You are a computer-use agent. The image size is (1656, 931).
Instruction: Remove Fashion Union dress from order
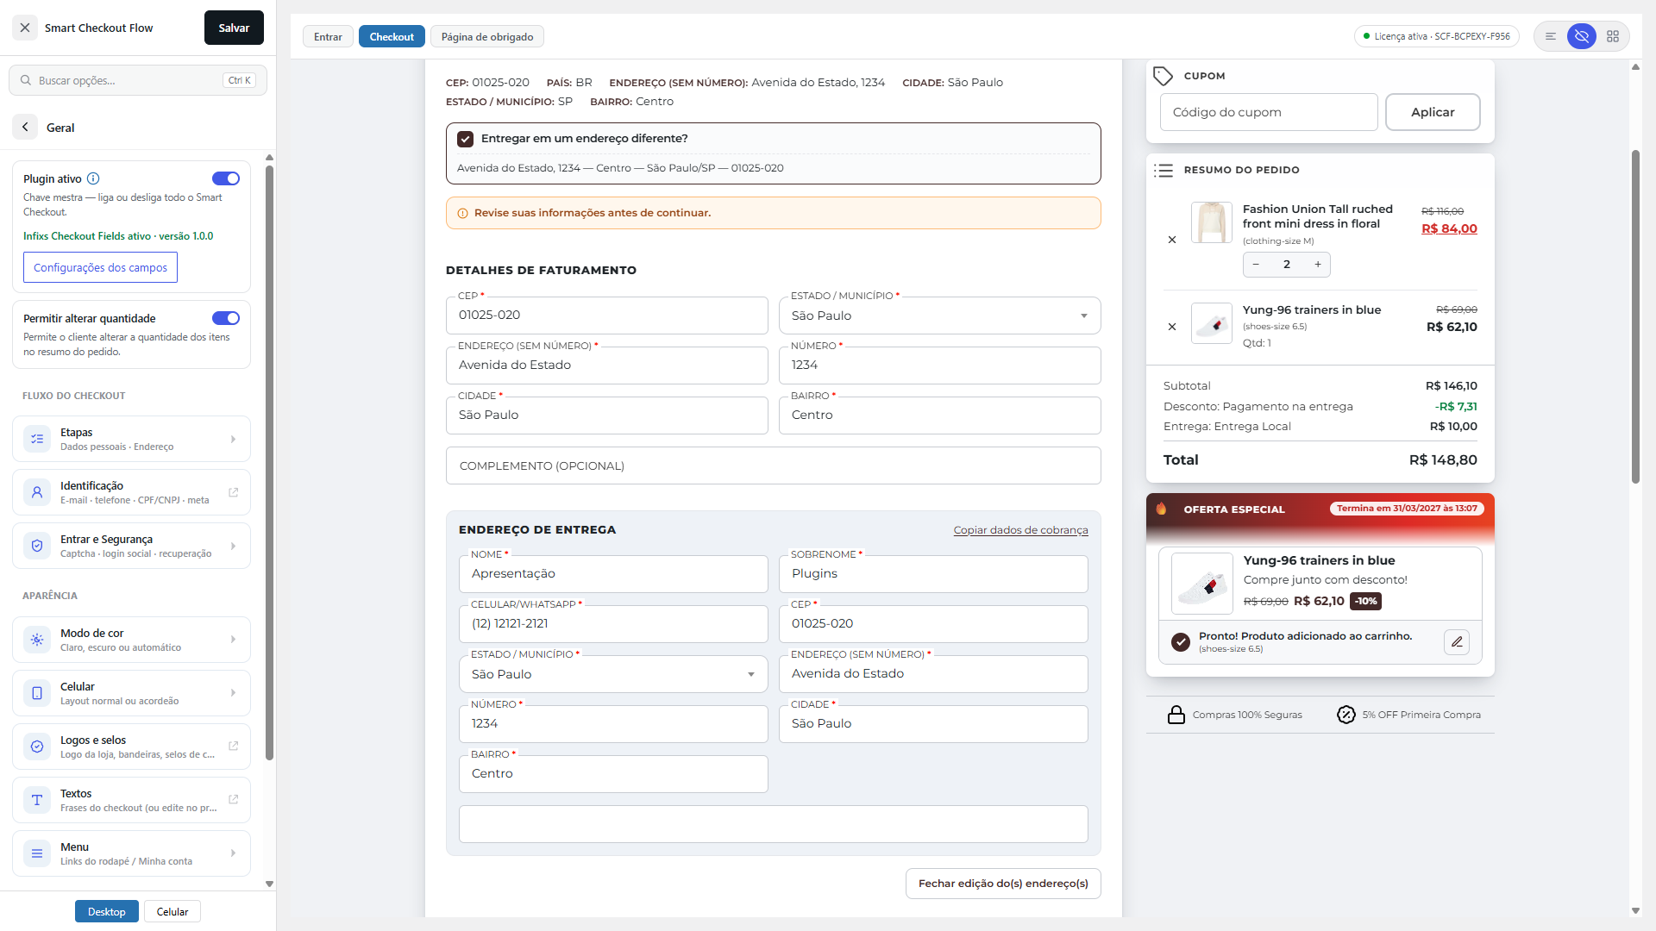tap(1172, 240)
